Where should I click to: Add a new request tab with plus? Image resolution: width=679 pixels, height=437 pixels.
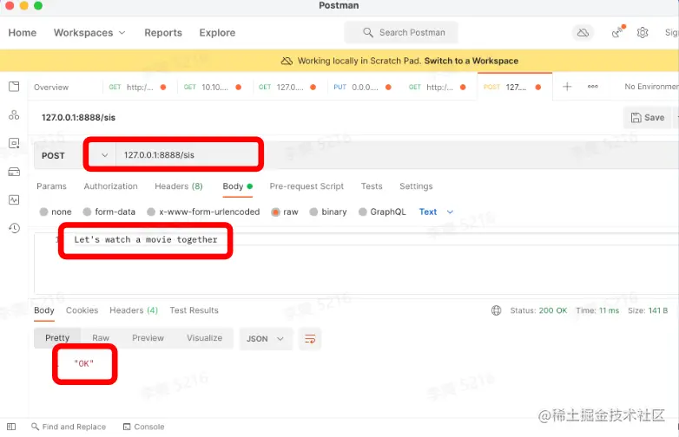567,87
